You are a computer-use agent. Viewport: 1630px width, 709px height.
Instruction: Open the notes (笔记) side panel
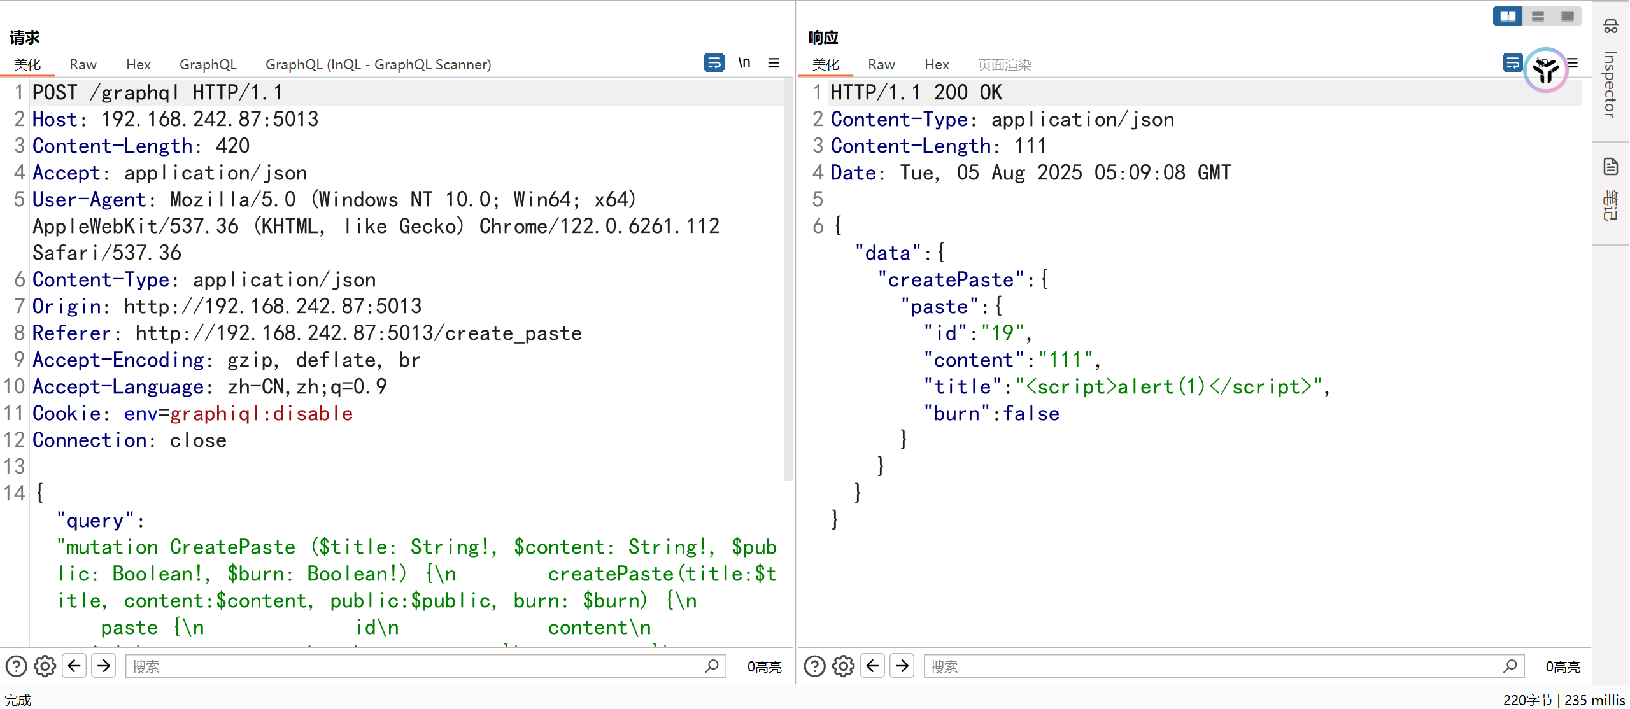pos(1610,191)
